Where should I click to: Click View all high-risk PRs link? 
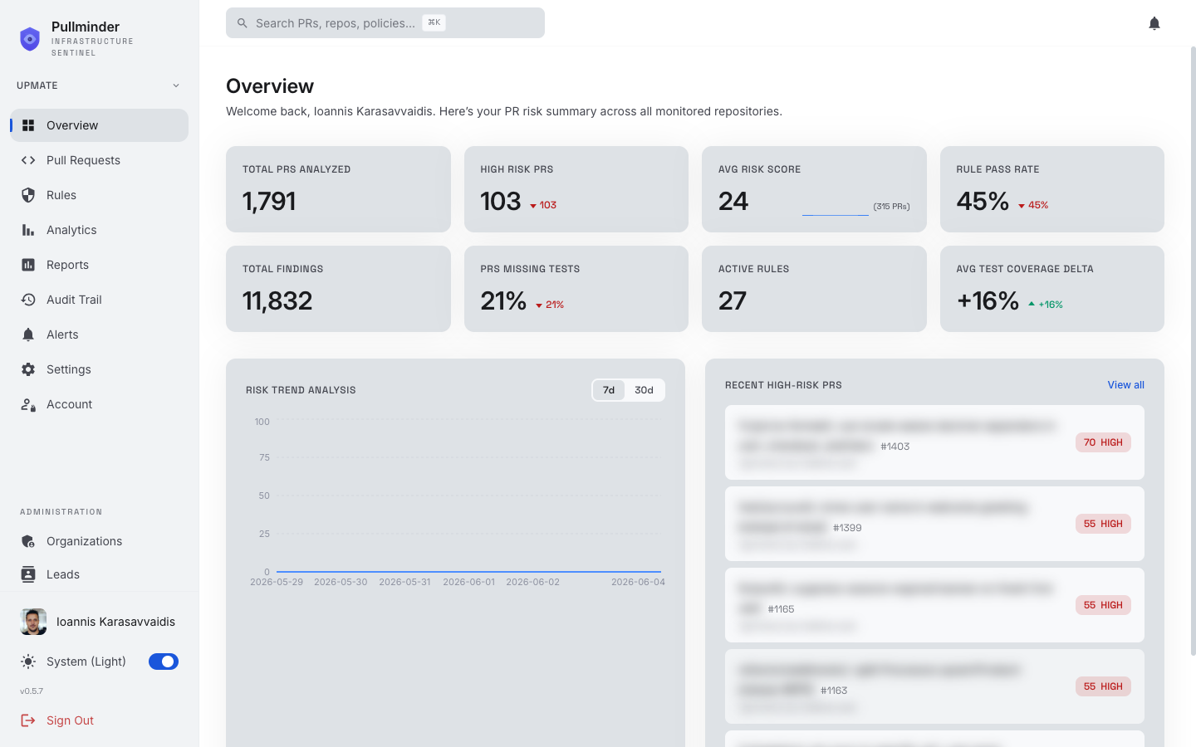(1125, 385)
